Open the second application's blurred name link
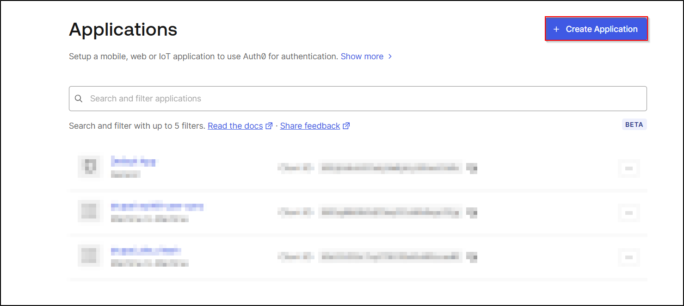The image size is (684, 306). pyautogui.click(x=157, y=206)
